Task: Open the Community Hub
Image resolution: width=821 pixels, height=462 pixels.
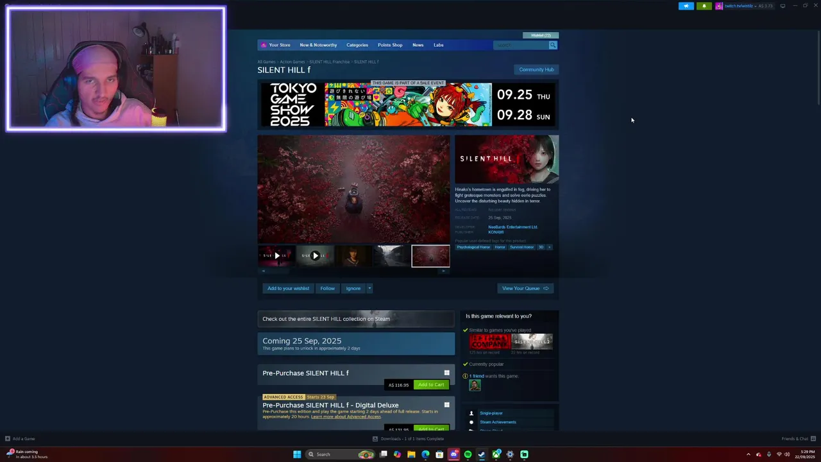Action: click(536, 69)
